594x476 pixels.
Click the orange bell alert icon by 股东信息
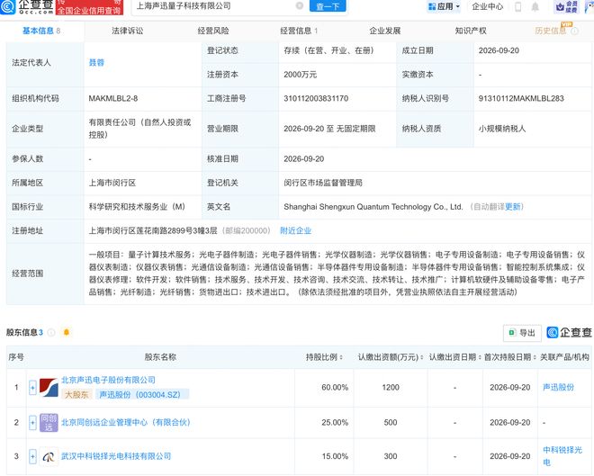[x=67, y=333]
